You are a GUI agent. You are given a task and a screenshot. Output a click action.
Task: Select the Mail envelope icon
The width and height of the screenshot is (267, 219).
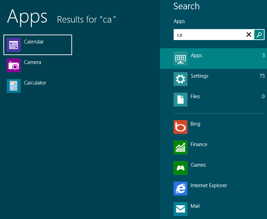181,209
